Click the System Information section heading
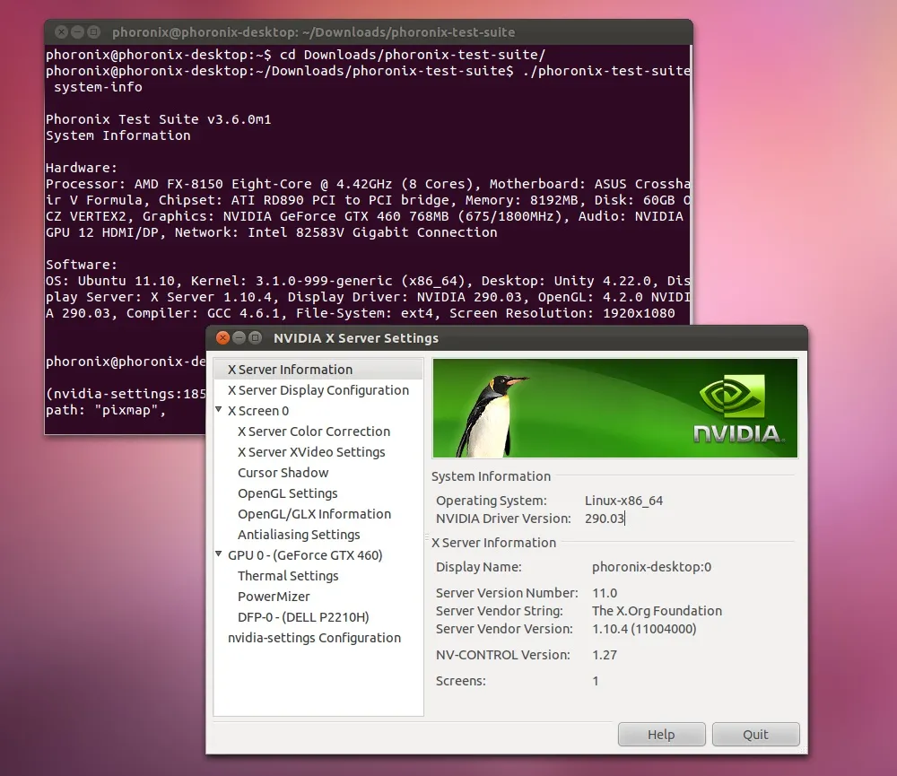Viewport: 897px width, 776px height. click(x=491, y=476)
